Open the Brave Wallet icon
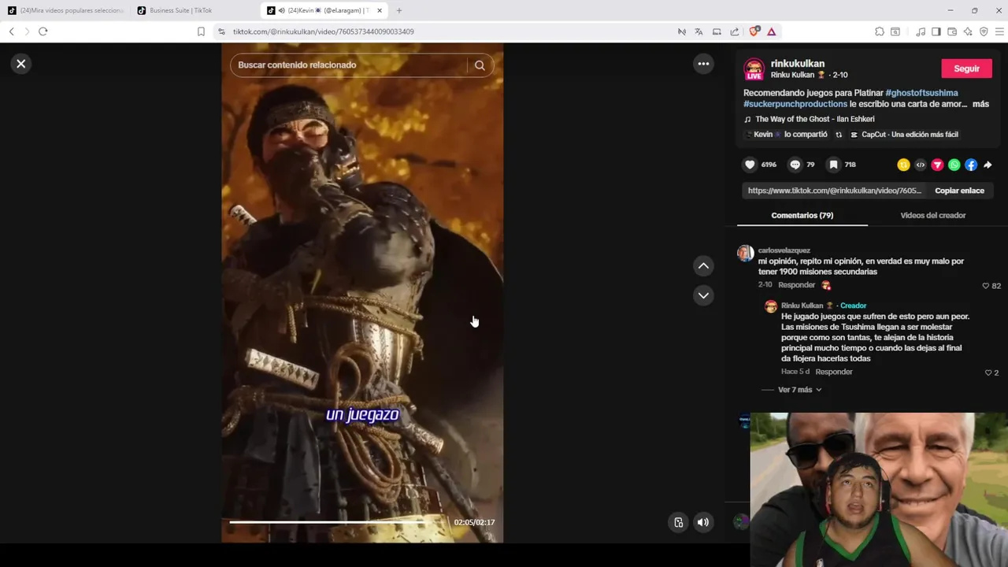This screenshot has width=1008, height=567. [x=951, y=31]
